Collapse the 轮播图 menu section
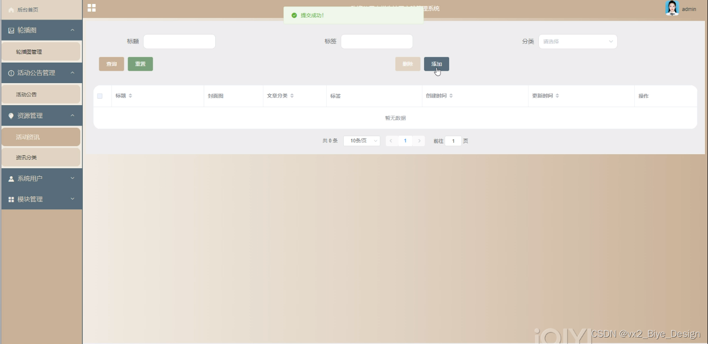708x344 pixels. click(72, 31)
